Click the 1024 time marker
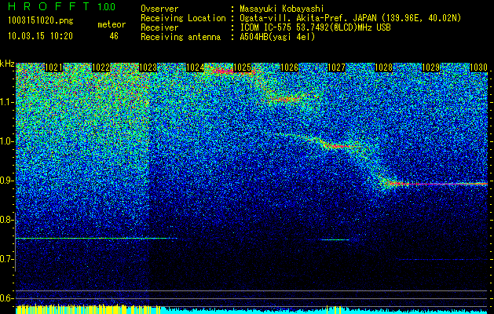The height and width of the screenshot is (314, 494). (195, 68)
